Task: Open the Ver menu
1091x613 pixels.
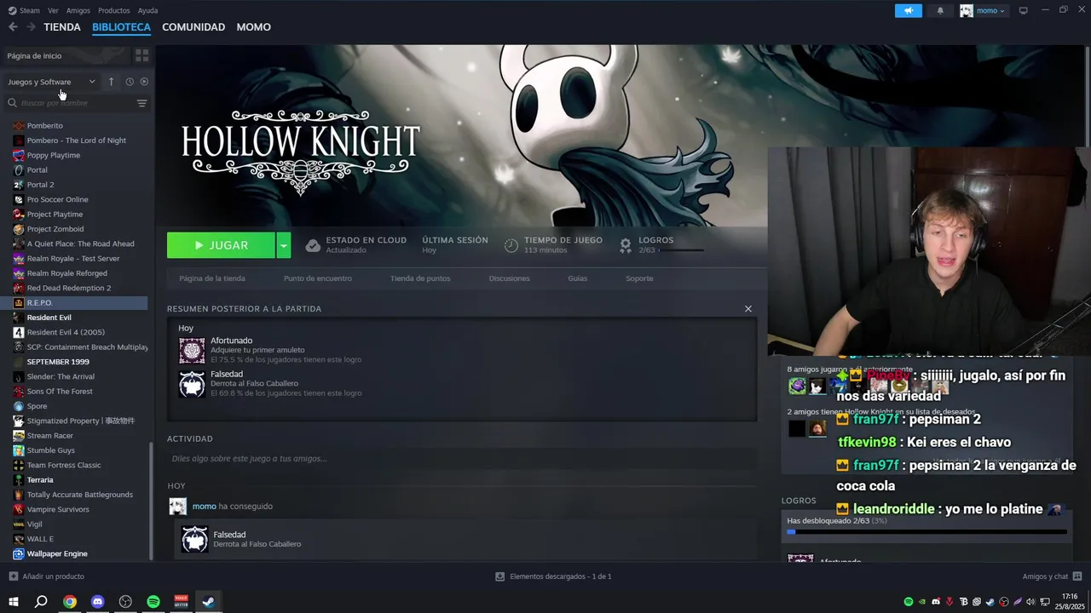Action: click(53, 10)
